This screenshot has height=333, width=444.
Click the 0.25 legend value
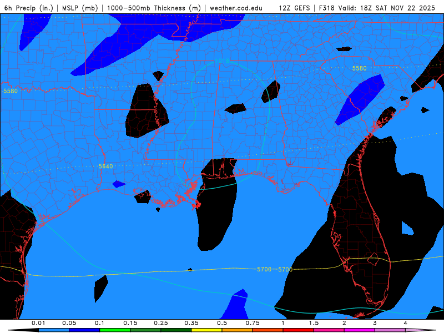[161, 323]
